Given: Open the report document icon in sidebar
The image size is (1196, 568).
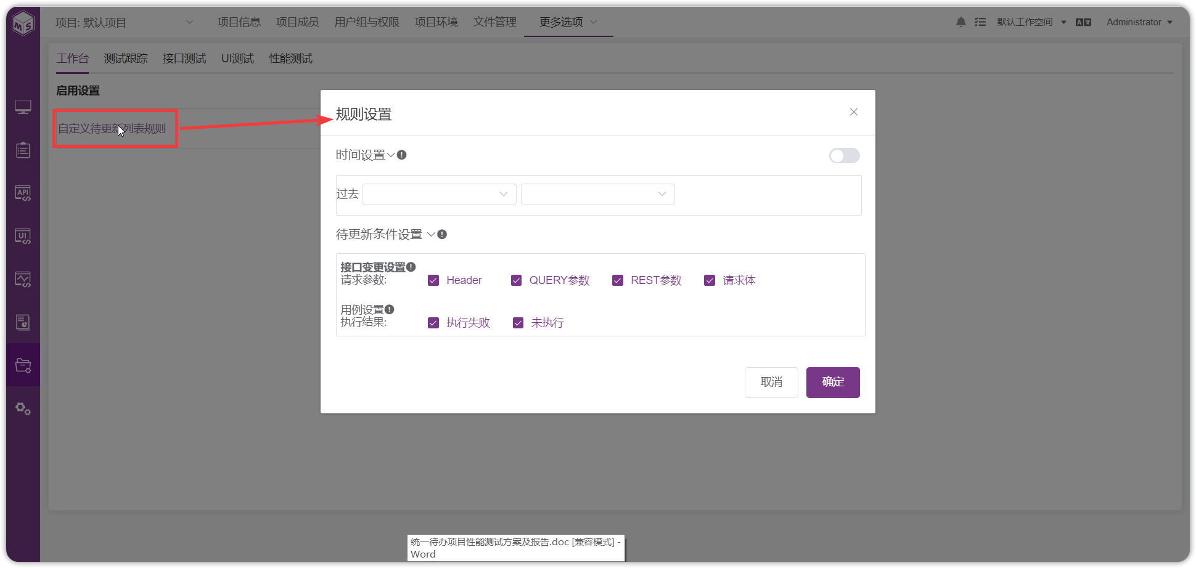Looking at the screenshot, I should point(23,322).
